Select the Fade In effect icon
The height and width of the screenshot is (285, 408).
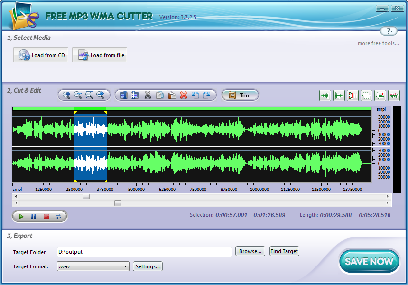[x=325, y=95]
